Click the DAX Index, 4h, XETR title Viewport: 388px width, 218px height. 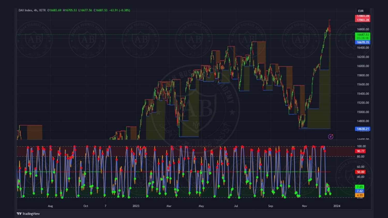[x=32, y=10]
